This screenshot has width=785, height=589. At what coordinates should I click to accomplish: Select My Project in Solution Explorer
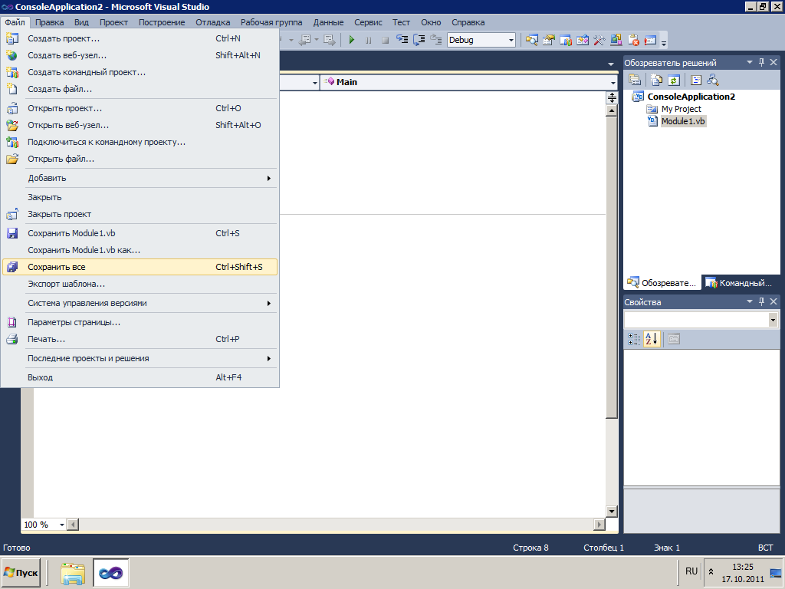pyautogui.click(x=681, y=109)
